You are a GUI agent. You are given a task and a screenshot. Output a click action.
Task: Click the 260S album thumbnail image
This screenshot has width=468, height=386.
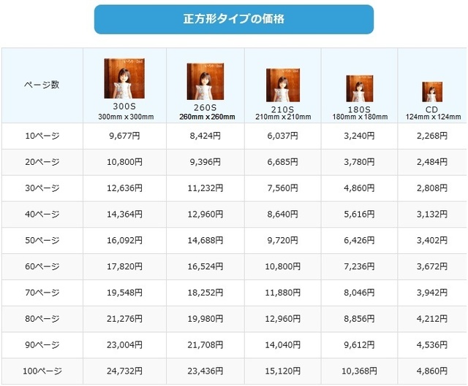(x=205, y=82)
